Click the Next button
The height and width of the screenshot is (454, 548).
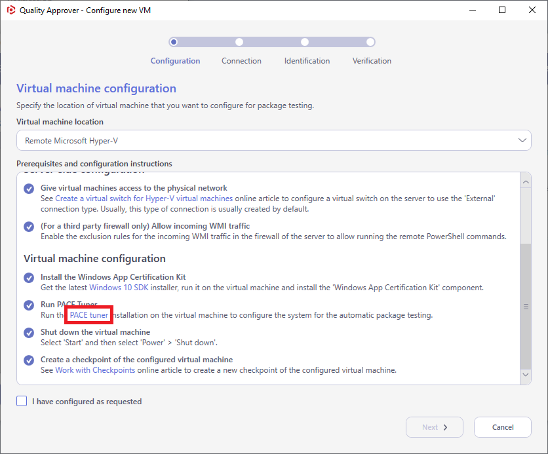(x=435, y=427)
